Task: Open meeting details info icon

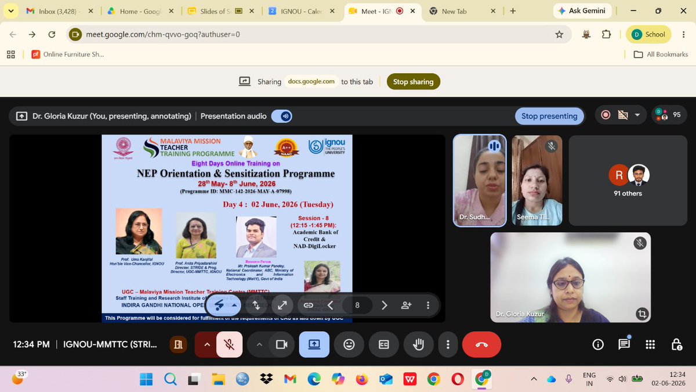Action: pos(598,344)
